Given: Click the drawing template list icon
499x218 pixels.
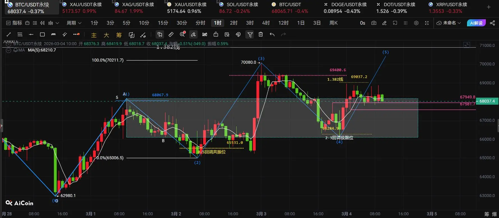Looking at the screenshot, I should 227,34.
